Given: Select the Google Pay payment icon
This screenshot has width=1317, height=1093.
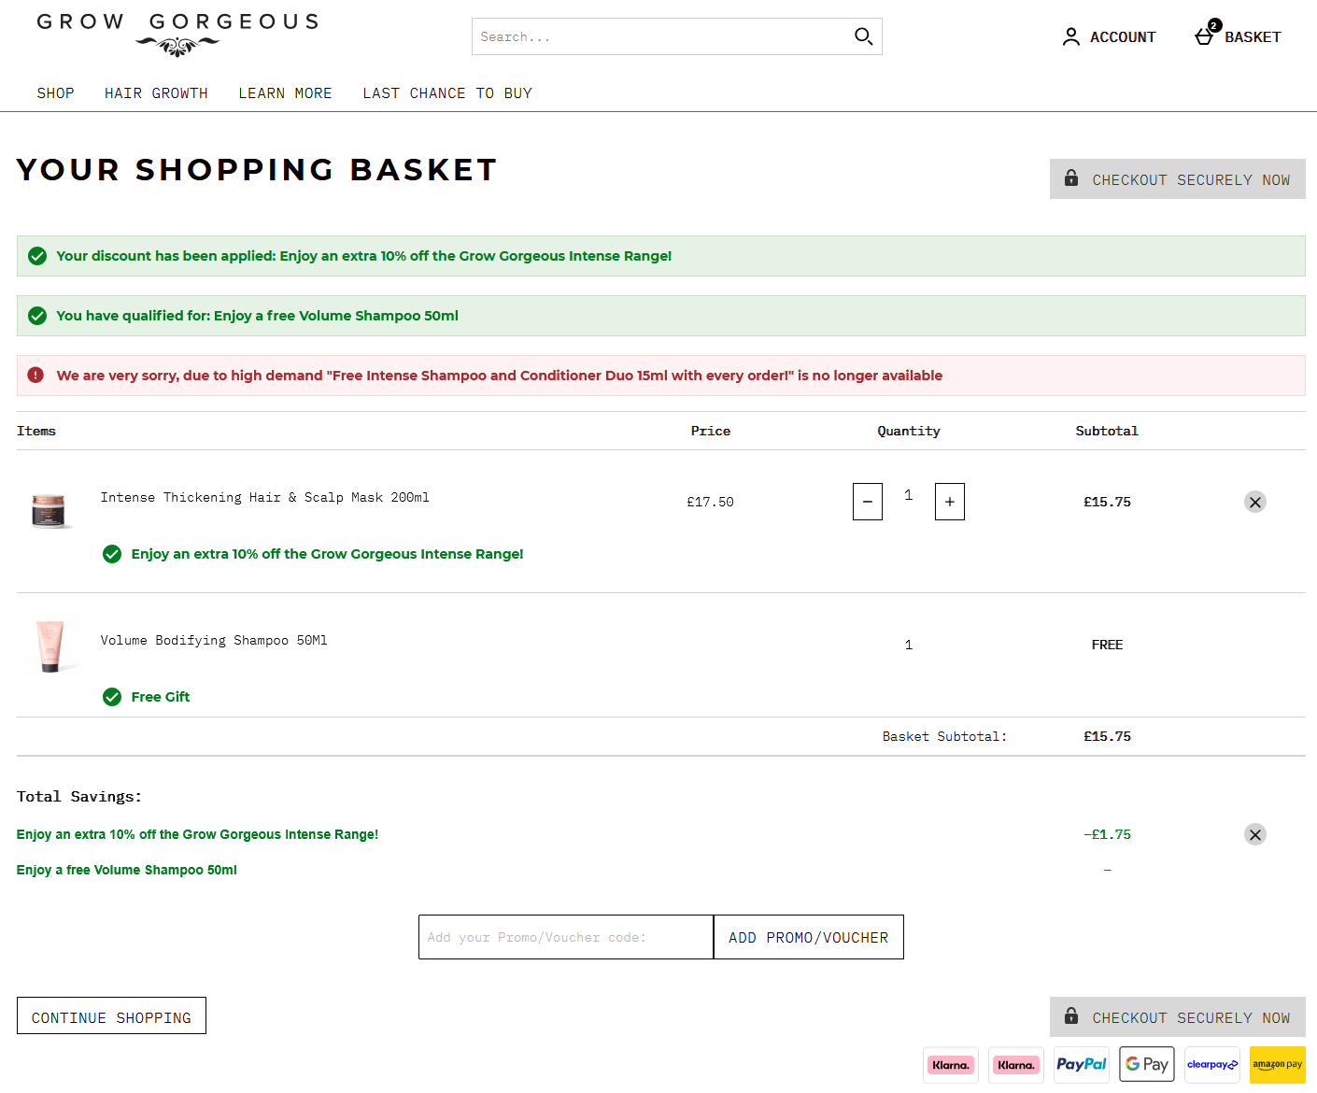Looking at the screenshot, I should click(1146, 1064).
